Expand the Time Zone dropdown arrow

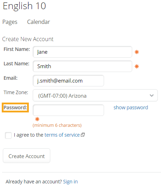pyautogui.click(x=152, y=96)
